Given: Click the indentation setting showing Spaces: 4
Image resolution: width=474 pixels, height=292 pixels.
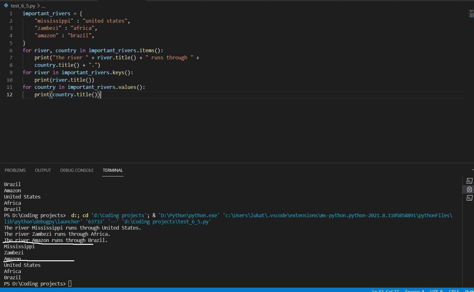Looking at the screenshot, I should pyautogui.click(x=414, y=291).
